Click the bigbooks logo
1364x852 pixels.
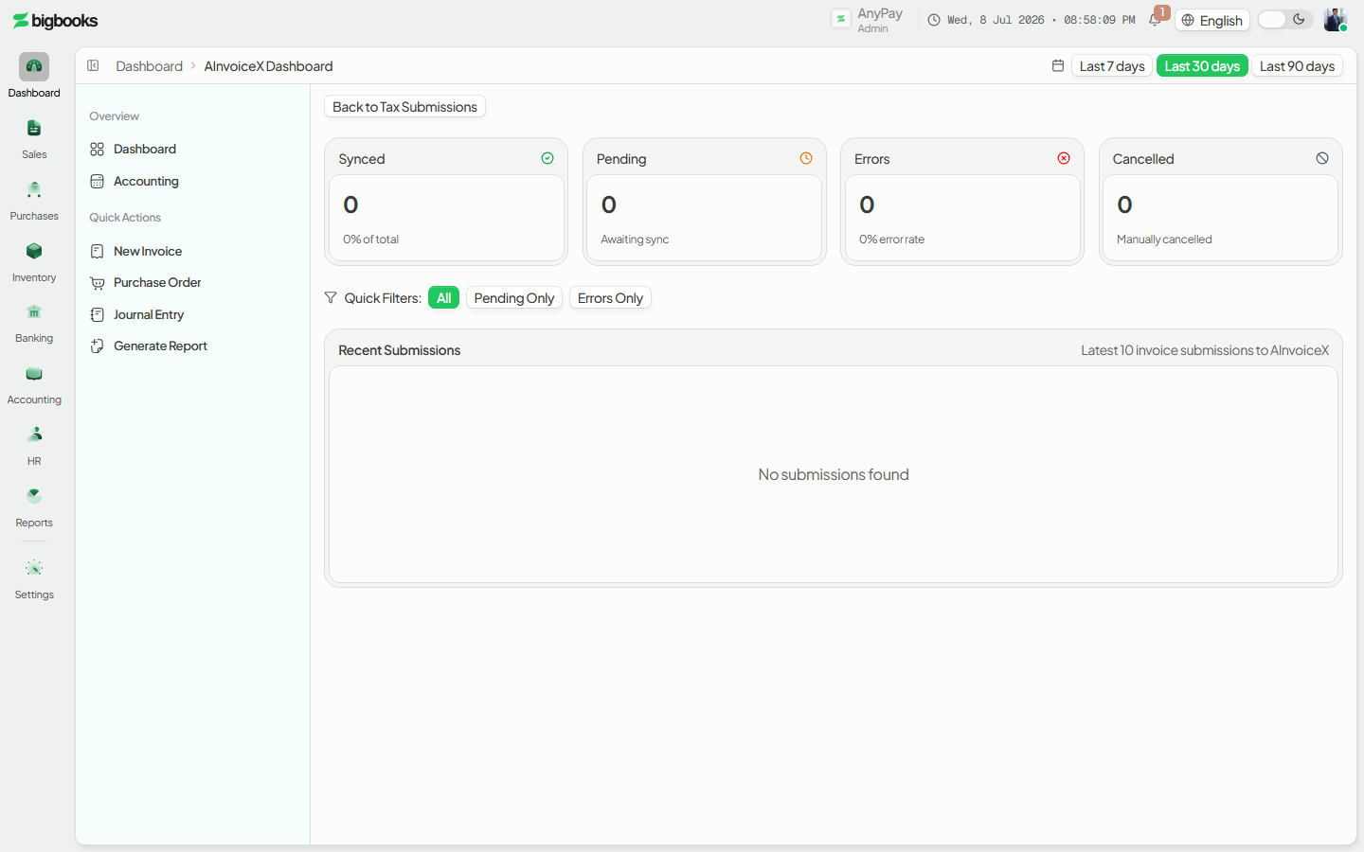click(55, 20)
